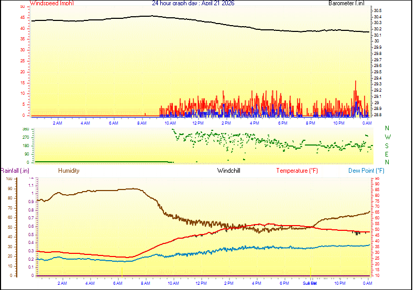Select the red Temperature (°F) legend label
Image resolution: width=418 pixels, height=290 pixels.
pyautogui.click(x=296, y=171)
